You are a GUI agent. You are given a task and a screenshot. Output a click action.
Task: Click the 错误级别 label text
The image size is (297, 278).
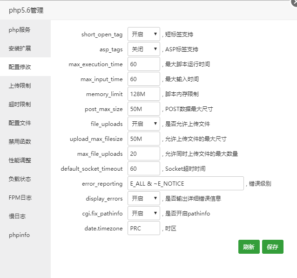pos(260,184)
